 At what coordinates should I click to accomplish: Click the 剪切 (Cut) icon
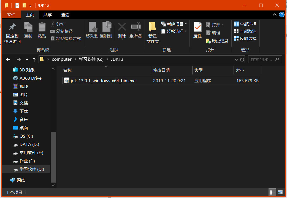coord(59,24)
